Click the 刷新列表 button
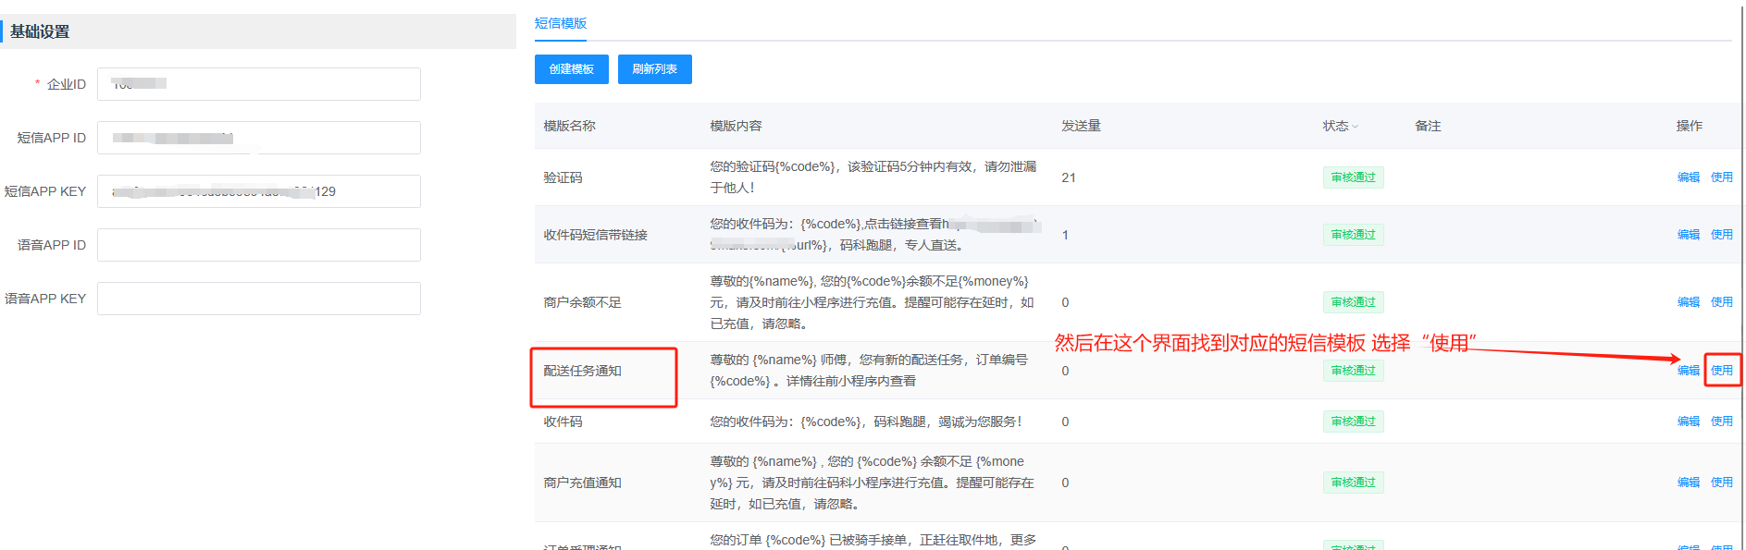The image size is (1746, 550). click(x=655, y=69)
